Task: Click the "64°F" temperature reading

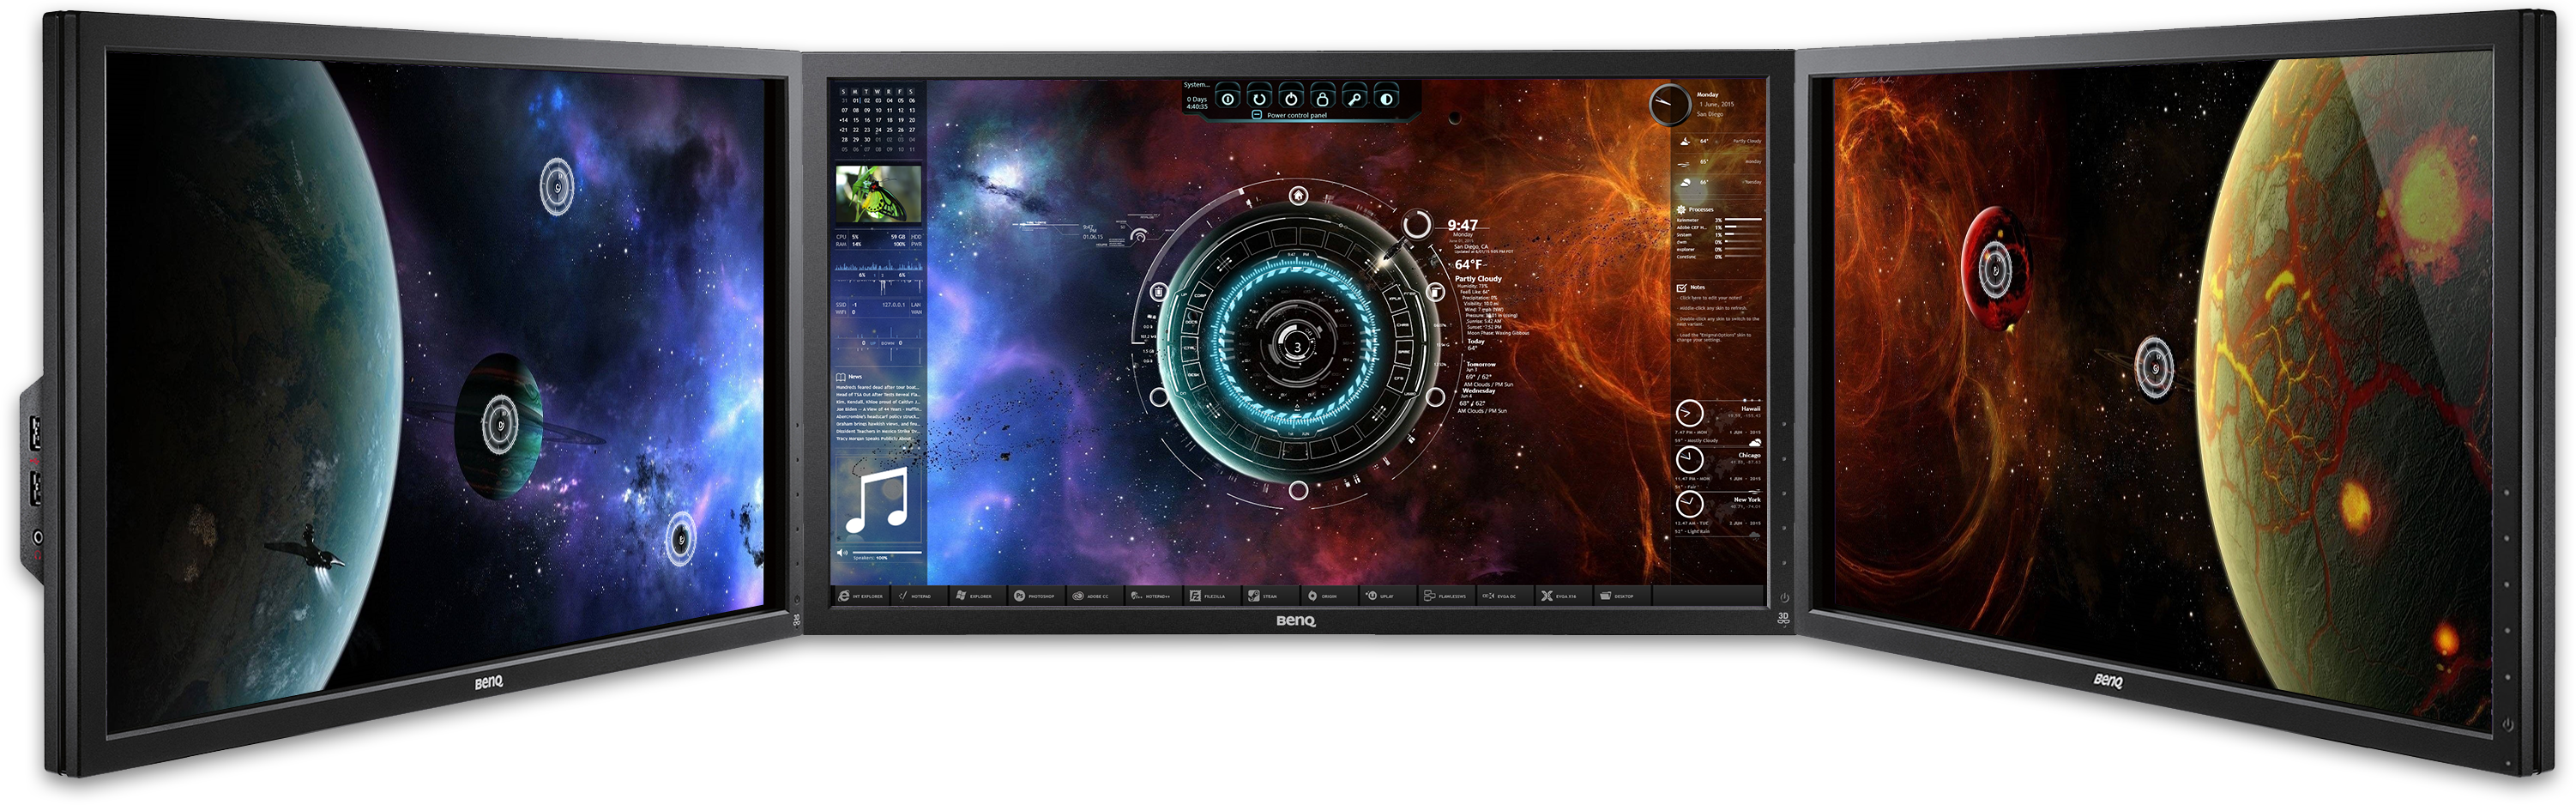Action: (1468, 265)
